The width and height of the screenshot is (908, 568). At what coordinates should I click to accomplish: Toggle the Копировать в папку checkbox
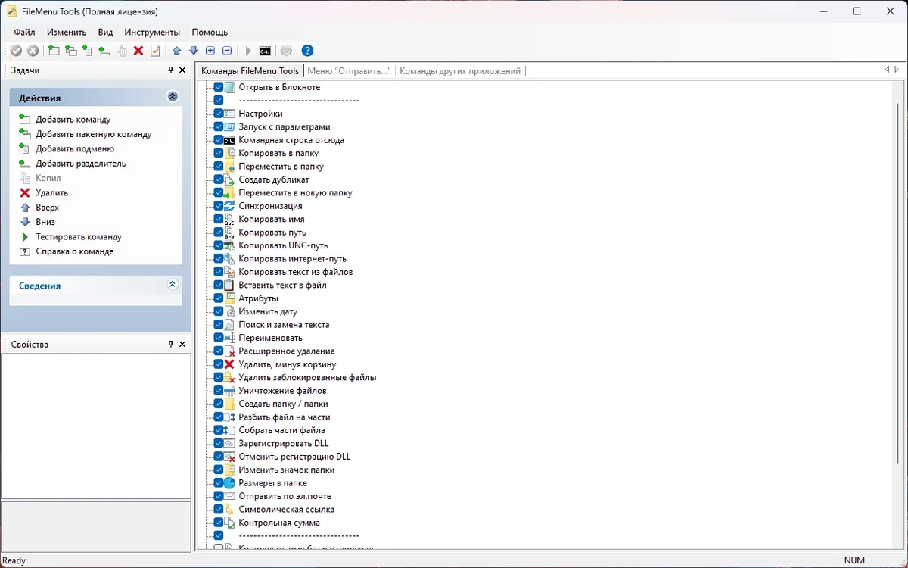click(x=219, y=153)
